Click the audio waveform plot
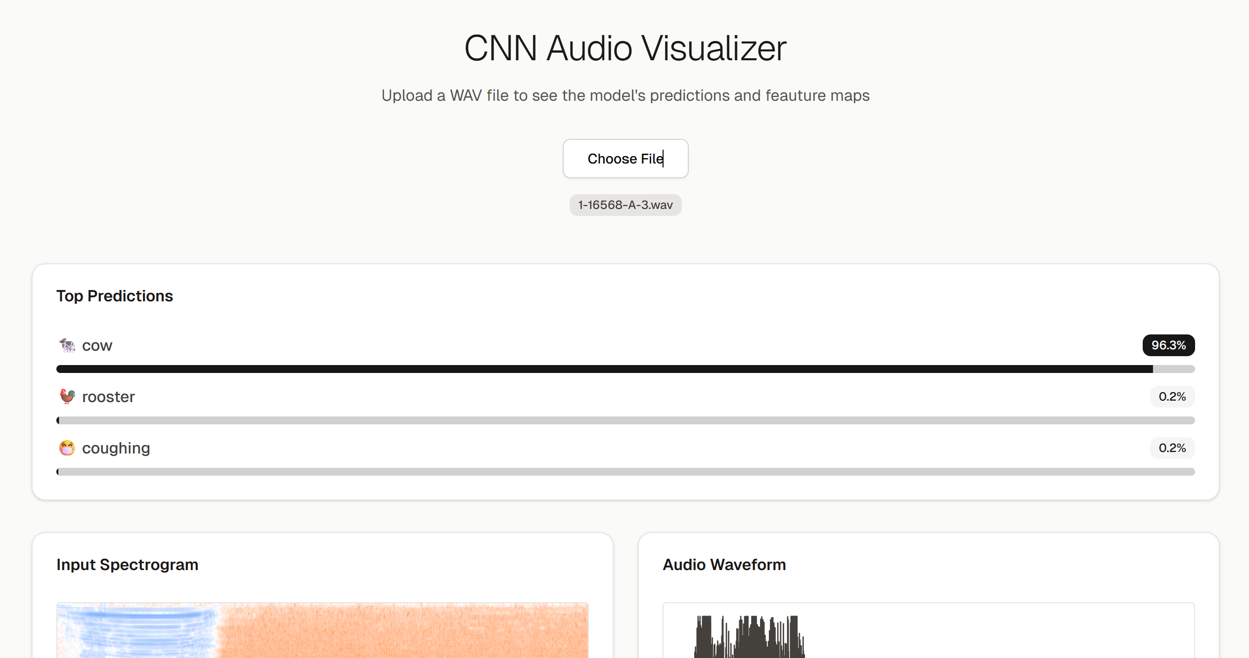This screenshot has height=658, width=1249. pos(929,630)
